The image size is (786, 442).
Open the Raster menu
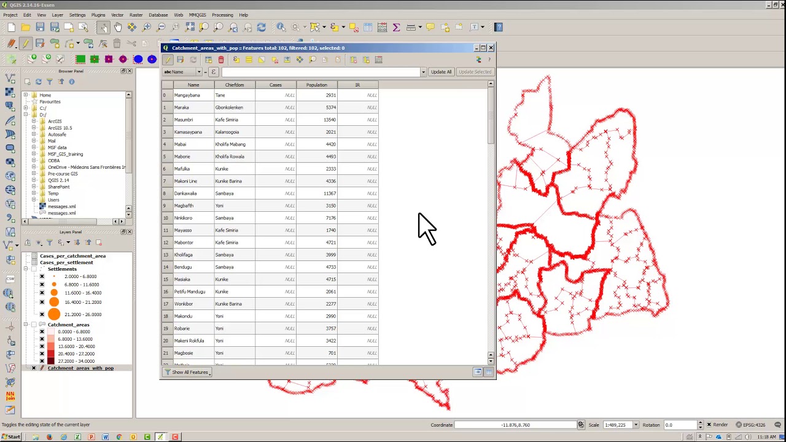pos(136,15)
